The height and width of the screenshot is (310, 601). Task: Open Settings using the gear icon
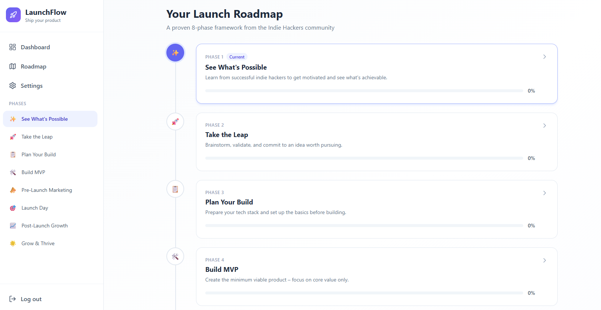pos(12,86)
